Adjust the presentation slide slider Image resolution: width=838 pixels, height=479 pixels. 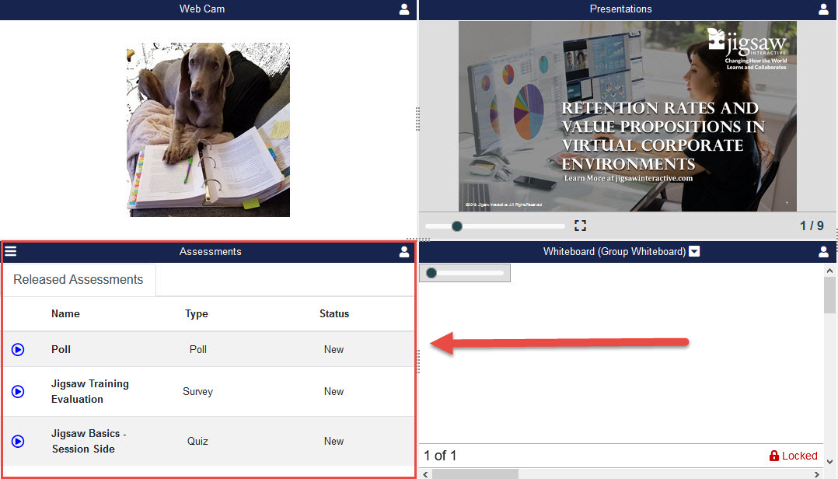(457, 226)
